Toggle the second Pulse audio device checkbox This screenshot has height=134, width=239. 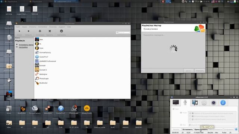[x=190, y=116]
